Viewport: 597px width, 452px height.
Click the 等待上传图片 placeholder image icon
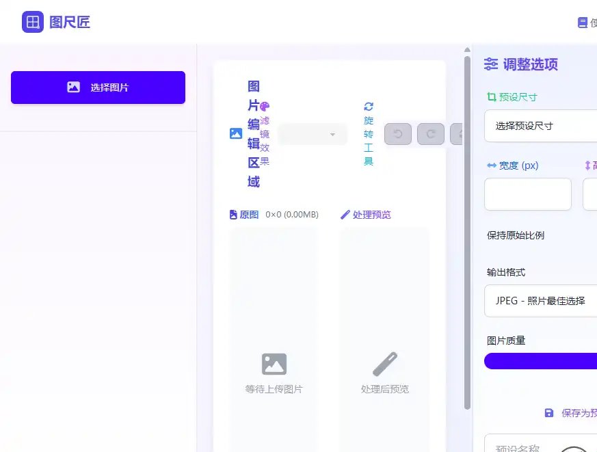pos(274,364)
